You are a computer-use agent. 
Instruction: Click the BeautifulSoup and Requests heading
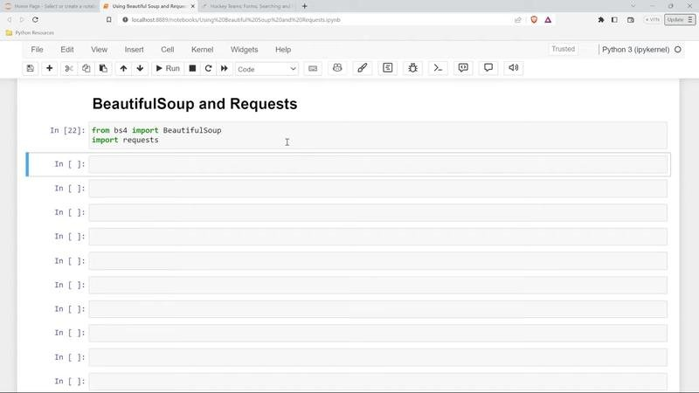coord(195,104)
